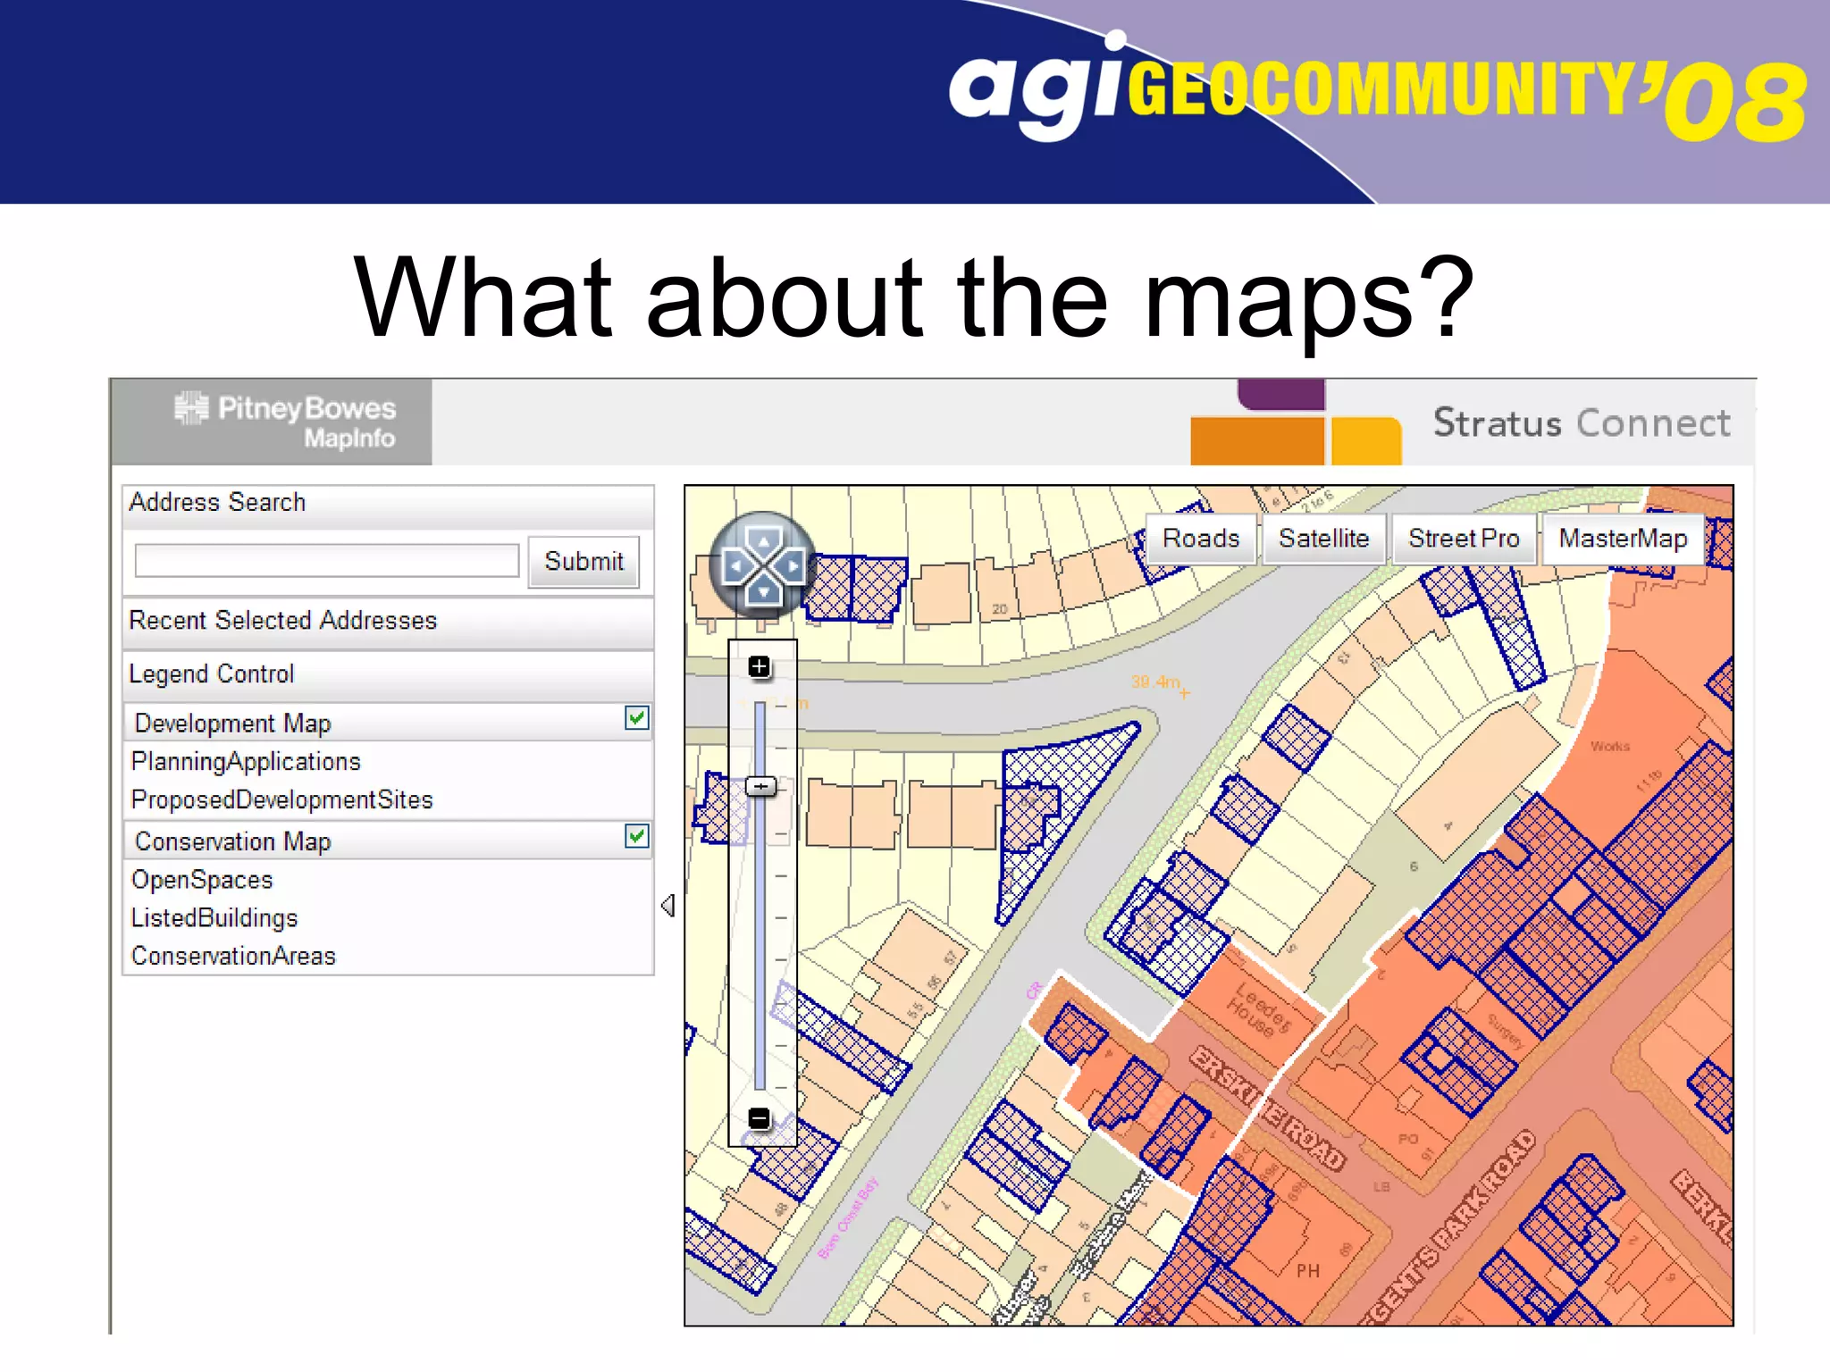Zoom out with the minus button
The image size is (1830, 1372).
759,1118
